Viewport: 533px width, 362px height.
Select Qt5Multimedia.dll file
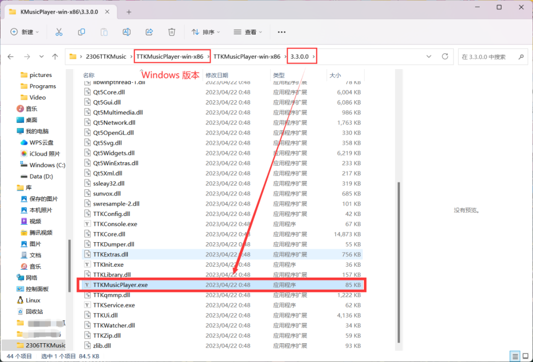tap(222, 113)
